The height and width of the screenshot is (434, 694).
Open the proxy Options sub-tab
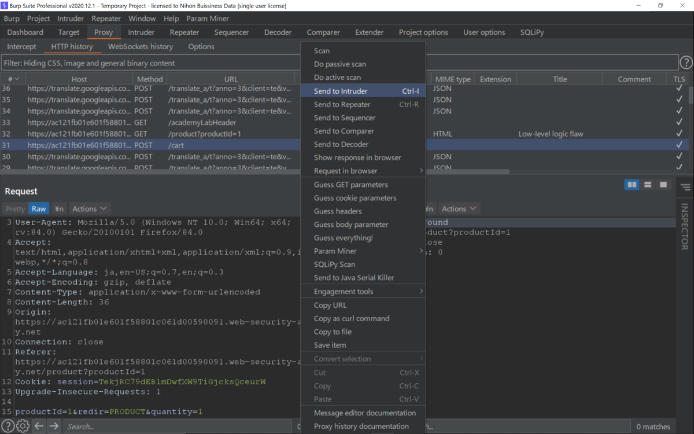(x=201, y=46)
